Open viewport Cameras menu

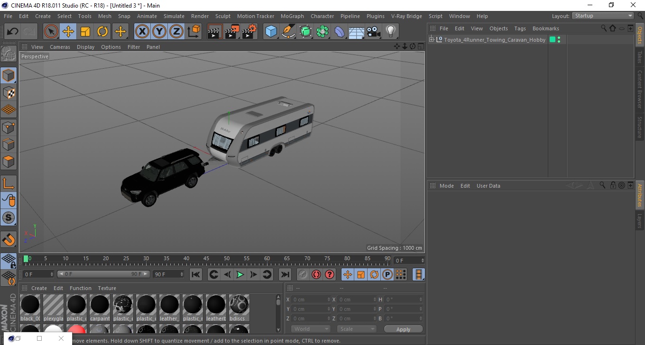(60, 47)
